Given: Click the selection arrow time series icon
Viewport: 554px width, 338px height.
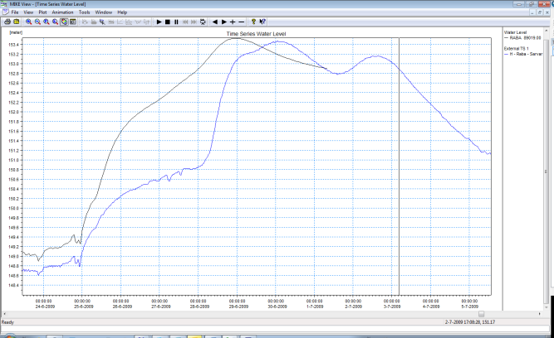Looking at the screenshot, I should click(x=102, y=22).
